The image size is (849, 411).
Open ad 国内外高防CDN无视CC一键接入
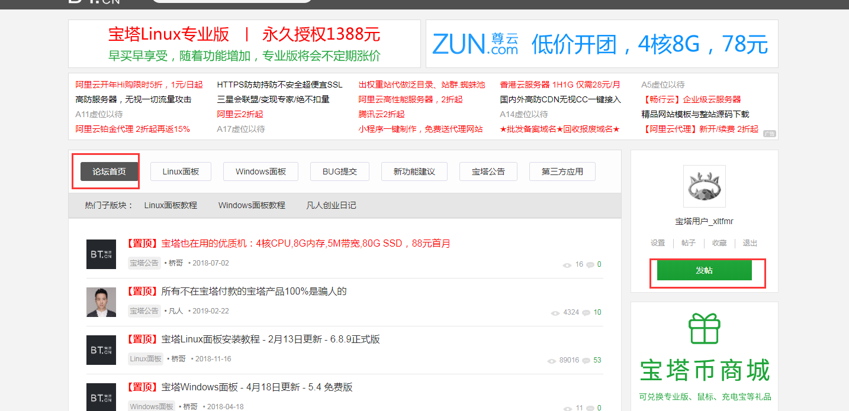[560, 99]
